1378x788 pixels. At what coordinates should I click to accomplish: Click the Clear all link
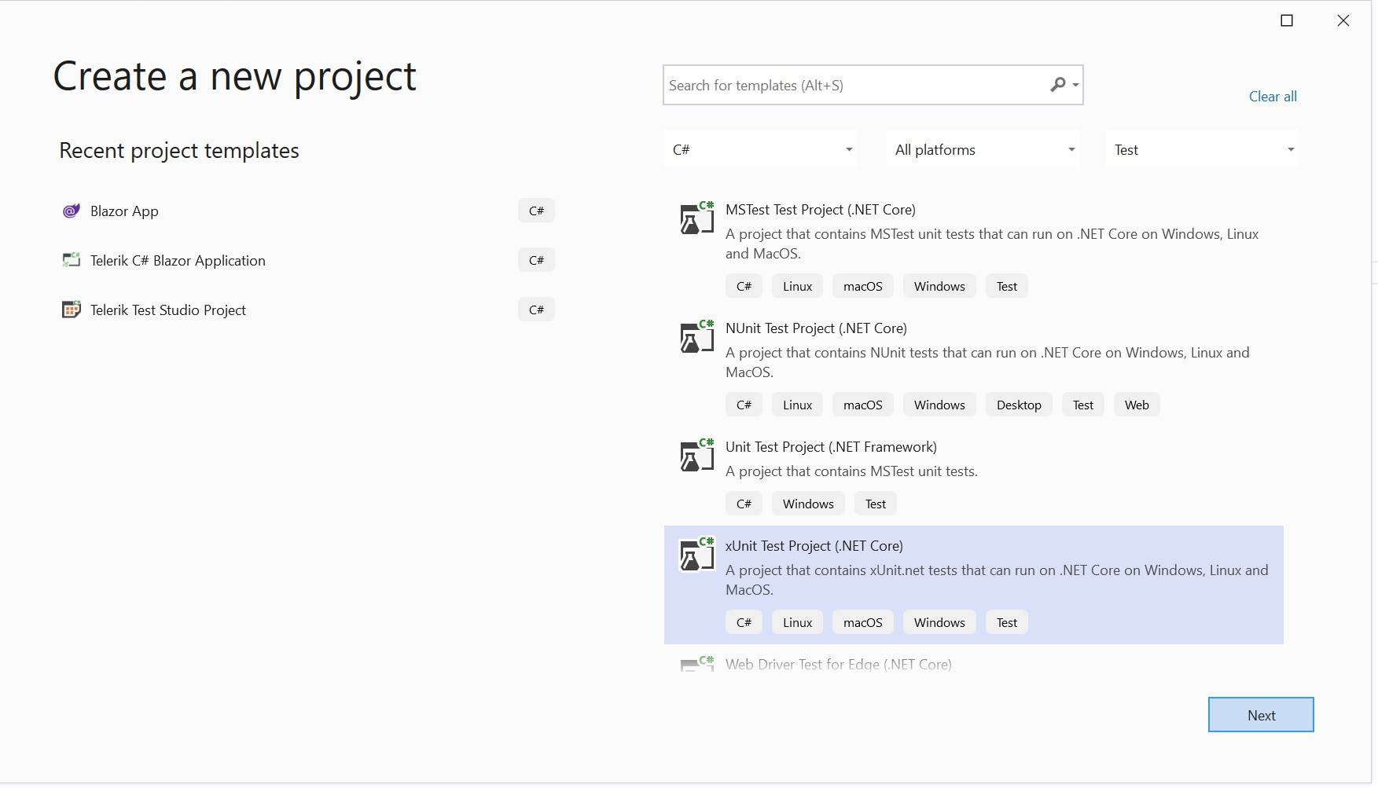[x=1273, y=96]
